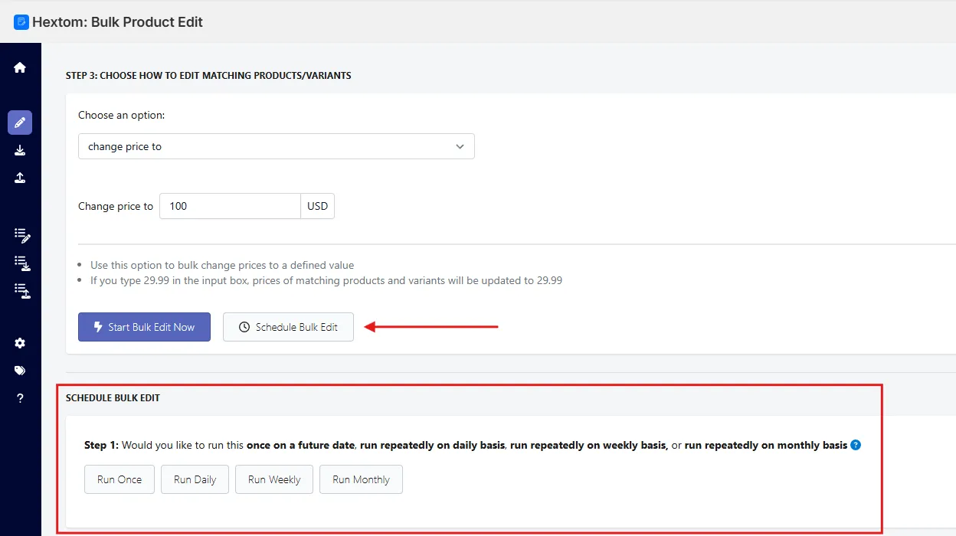Viewport: 956px width, 536px height.
Task: Click the 'Use this option to bulk change prices' hint
Action: coord(222,265)
